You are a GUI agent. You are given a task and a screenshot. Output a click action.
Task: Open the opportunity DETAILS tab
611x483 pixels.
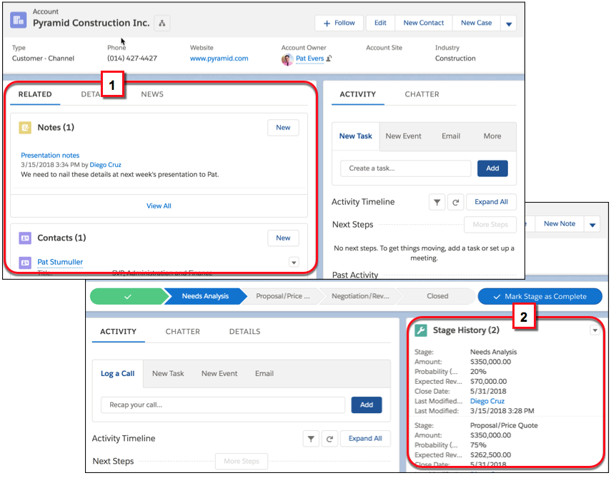tap(244, 332)
